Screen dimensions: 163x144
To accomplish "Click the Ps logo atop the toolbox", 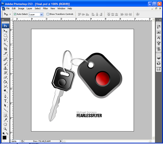I will pos(5,26).
